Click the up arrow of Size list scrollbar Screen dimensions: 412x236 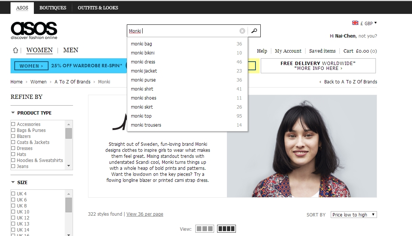(x=68, y=194)
